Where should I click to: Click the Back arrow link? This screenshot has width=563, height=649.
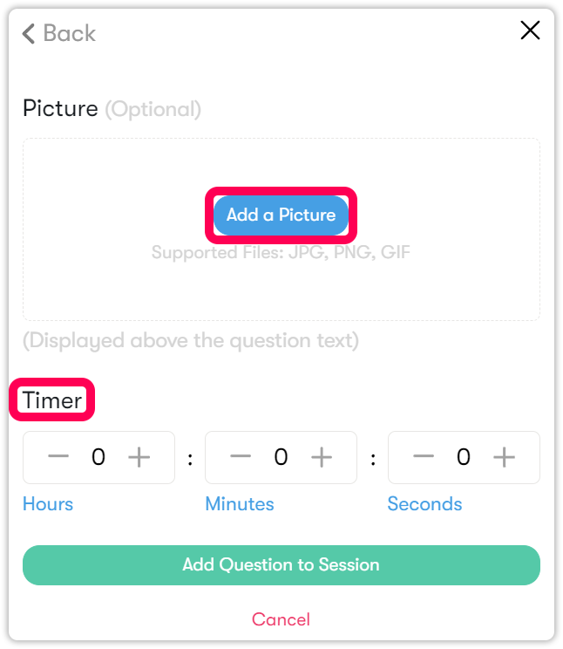point(58,33)
